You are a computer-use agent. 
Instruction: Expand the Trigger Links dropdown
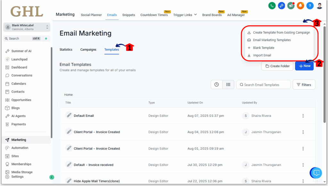pos(185,15)
